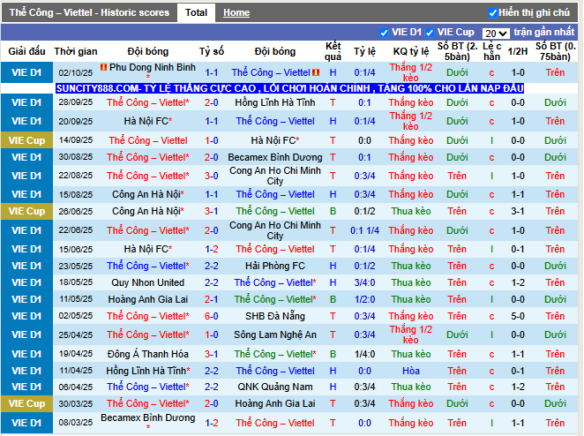Viewport: 584px width, 436px height.
Task: Open QNK Quảng Nam team link
Action: pyautogui.click(x=275, y=387)
